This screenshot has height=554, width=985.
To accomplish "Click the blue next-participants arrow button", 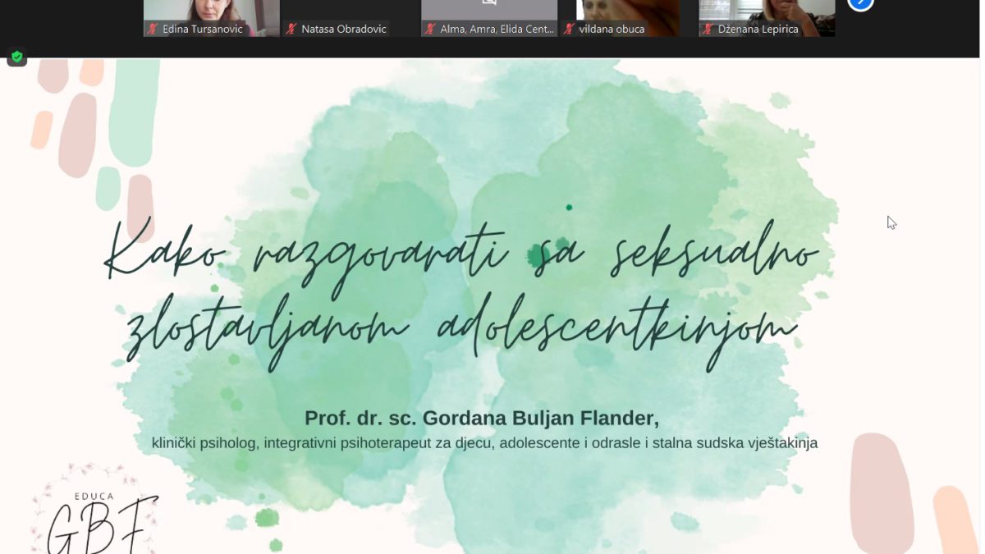I will click(x=860, y=3).
